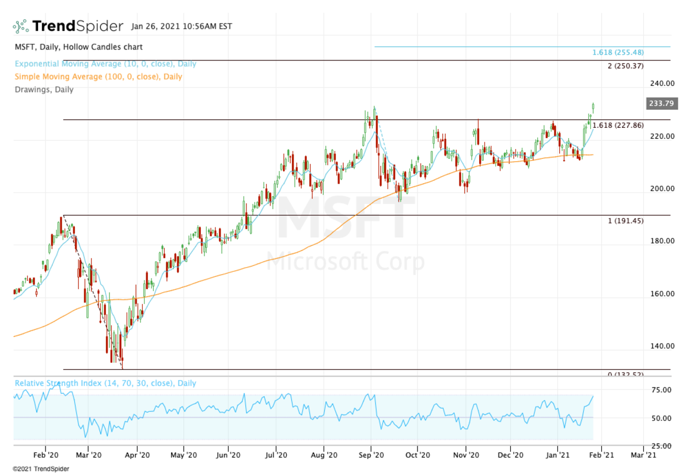Click the 140.00 price axis label
Image resolution: width=691 pixels, height=475 pixels.
pos(662,346)
